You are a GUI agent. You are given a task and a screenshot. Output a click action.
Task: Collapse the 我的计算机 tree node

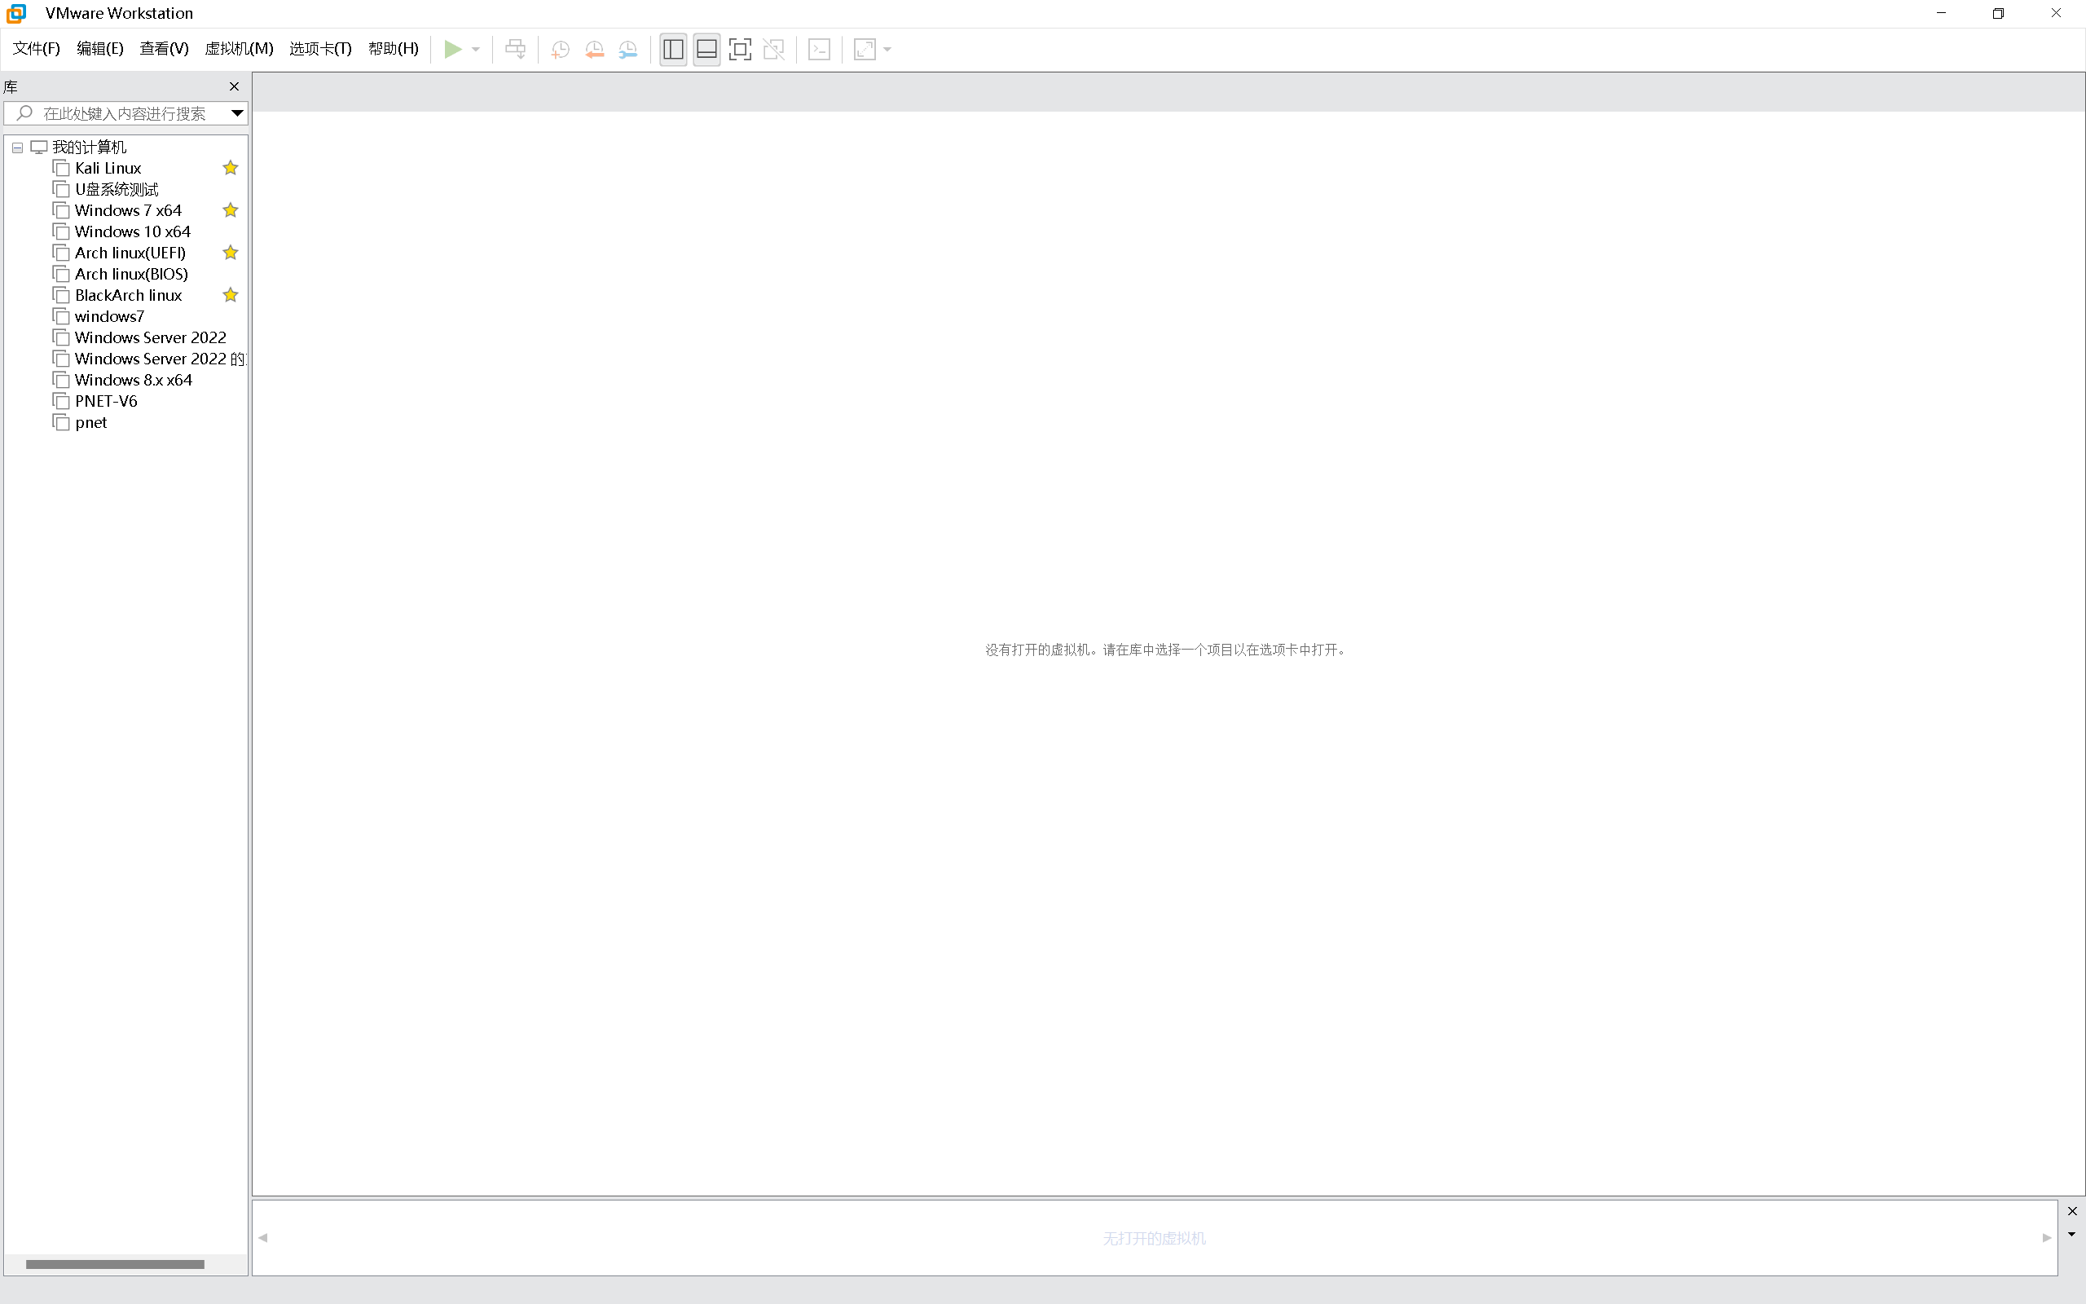point(17,148)
